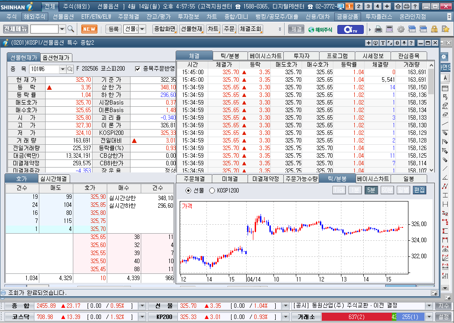Screen dimensions: 454x323
Task: Open the alpha TV banner button
Action: coord(350,29)
